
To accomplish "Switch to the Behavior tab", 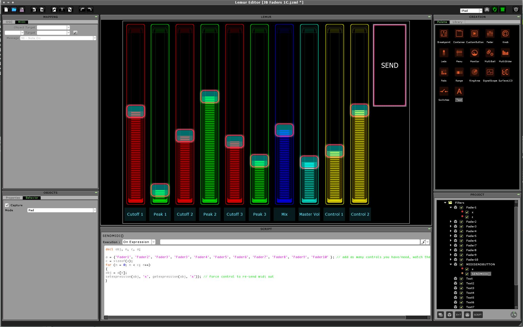I will click(x=32, y=198).
